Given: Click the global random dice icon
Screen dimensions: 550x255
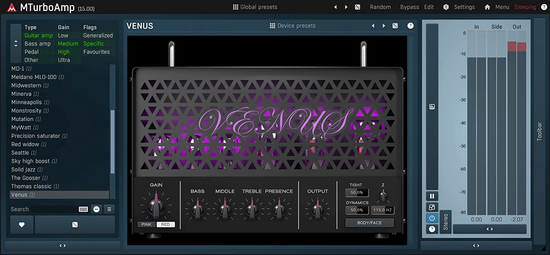Looking at the screenshot, I should [358, 7].
